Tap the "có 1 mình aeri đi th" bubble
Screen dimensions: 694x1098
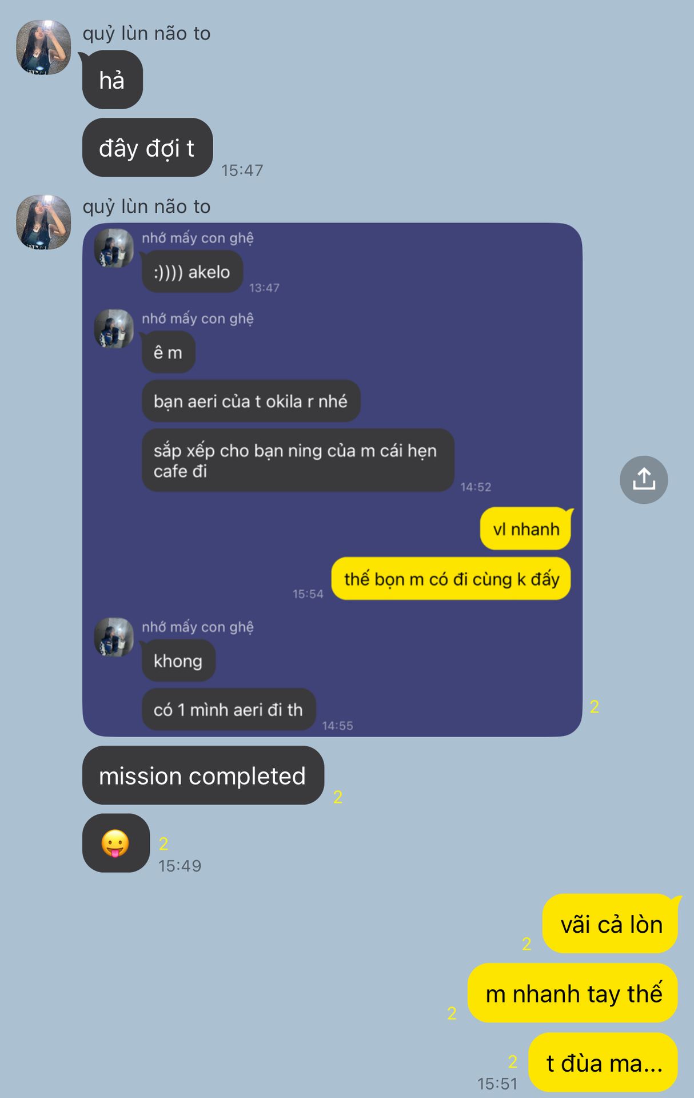[x=229, y=709]
